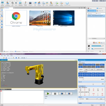Select the Windows desktop student thumbnail
This screenshot has width=106, height=106.
64,18
